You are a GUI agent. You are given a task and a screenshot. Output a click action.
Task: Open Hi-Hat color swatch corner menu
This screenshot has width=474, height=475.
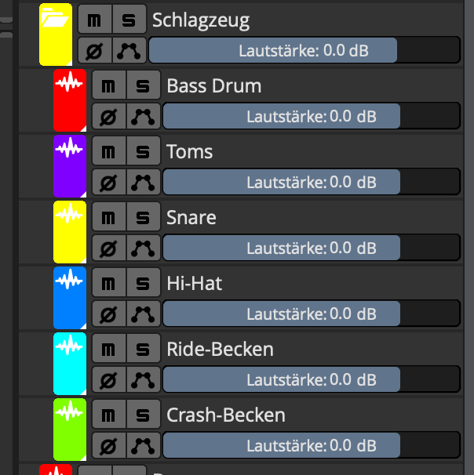tap(82, 324)
